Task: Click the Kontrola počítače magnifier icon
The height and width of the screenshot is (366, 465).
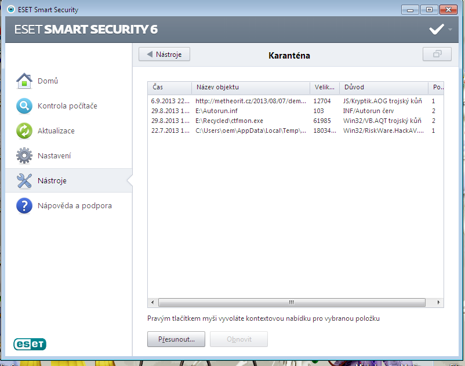Action: tap(24, 106)
